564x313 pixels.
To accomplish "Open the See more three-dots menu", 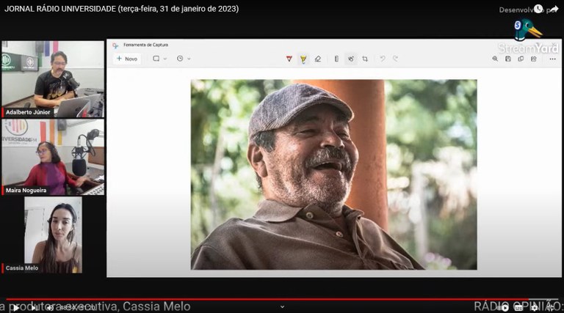I will coord(552,59).
